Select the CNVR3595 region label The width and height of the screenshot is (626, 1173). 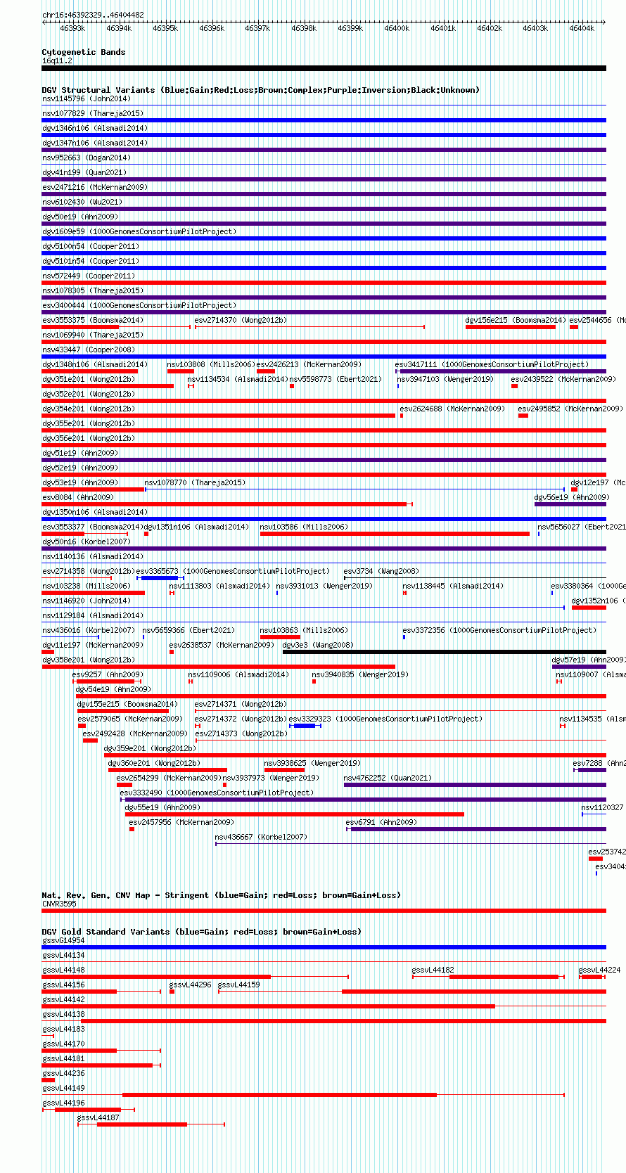59,904
